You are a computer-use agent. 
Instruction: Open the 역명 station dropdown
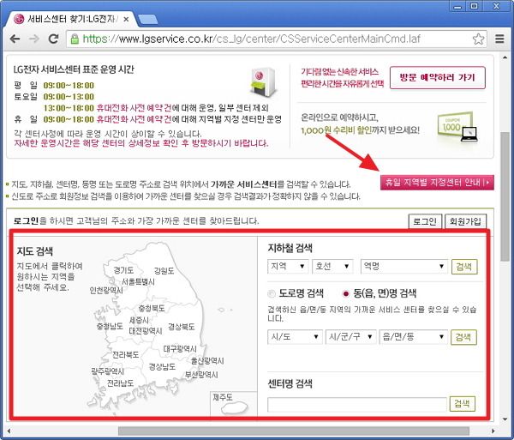[403, 266]
